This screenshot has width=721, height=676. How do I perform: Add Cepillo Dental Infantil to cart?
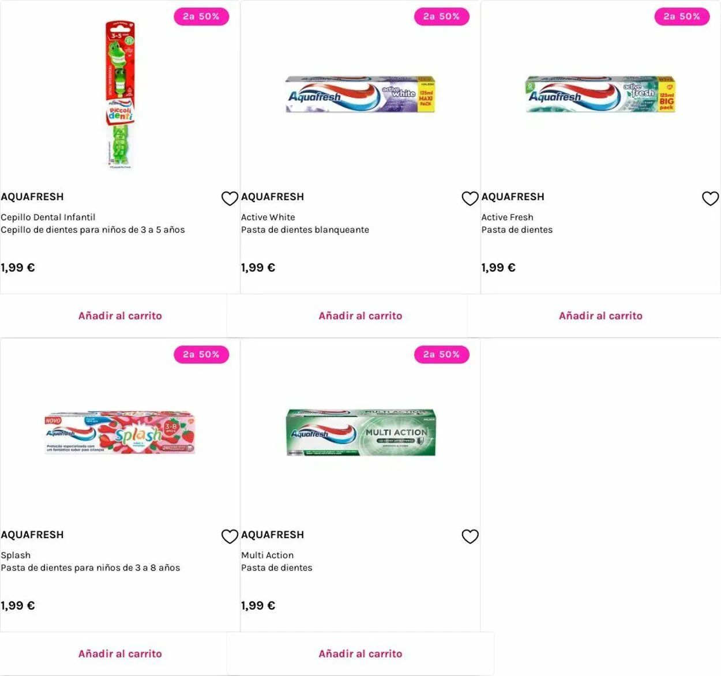click(x=120, y=316)
